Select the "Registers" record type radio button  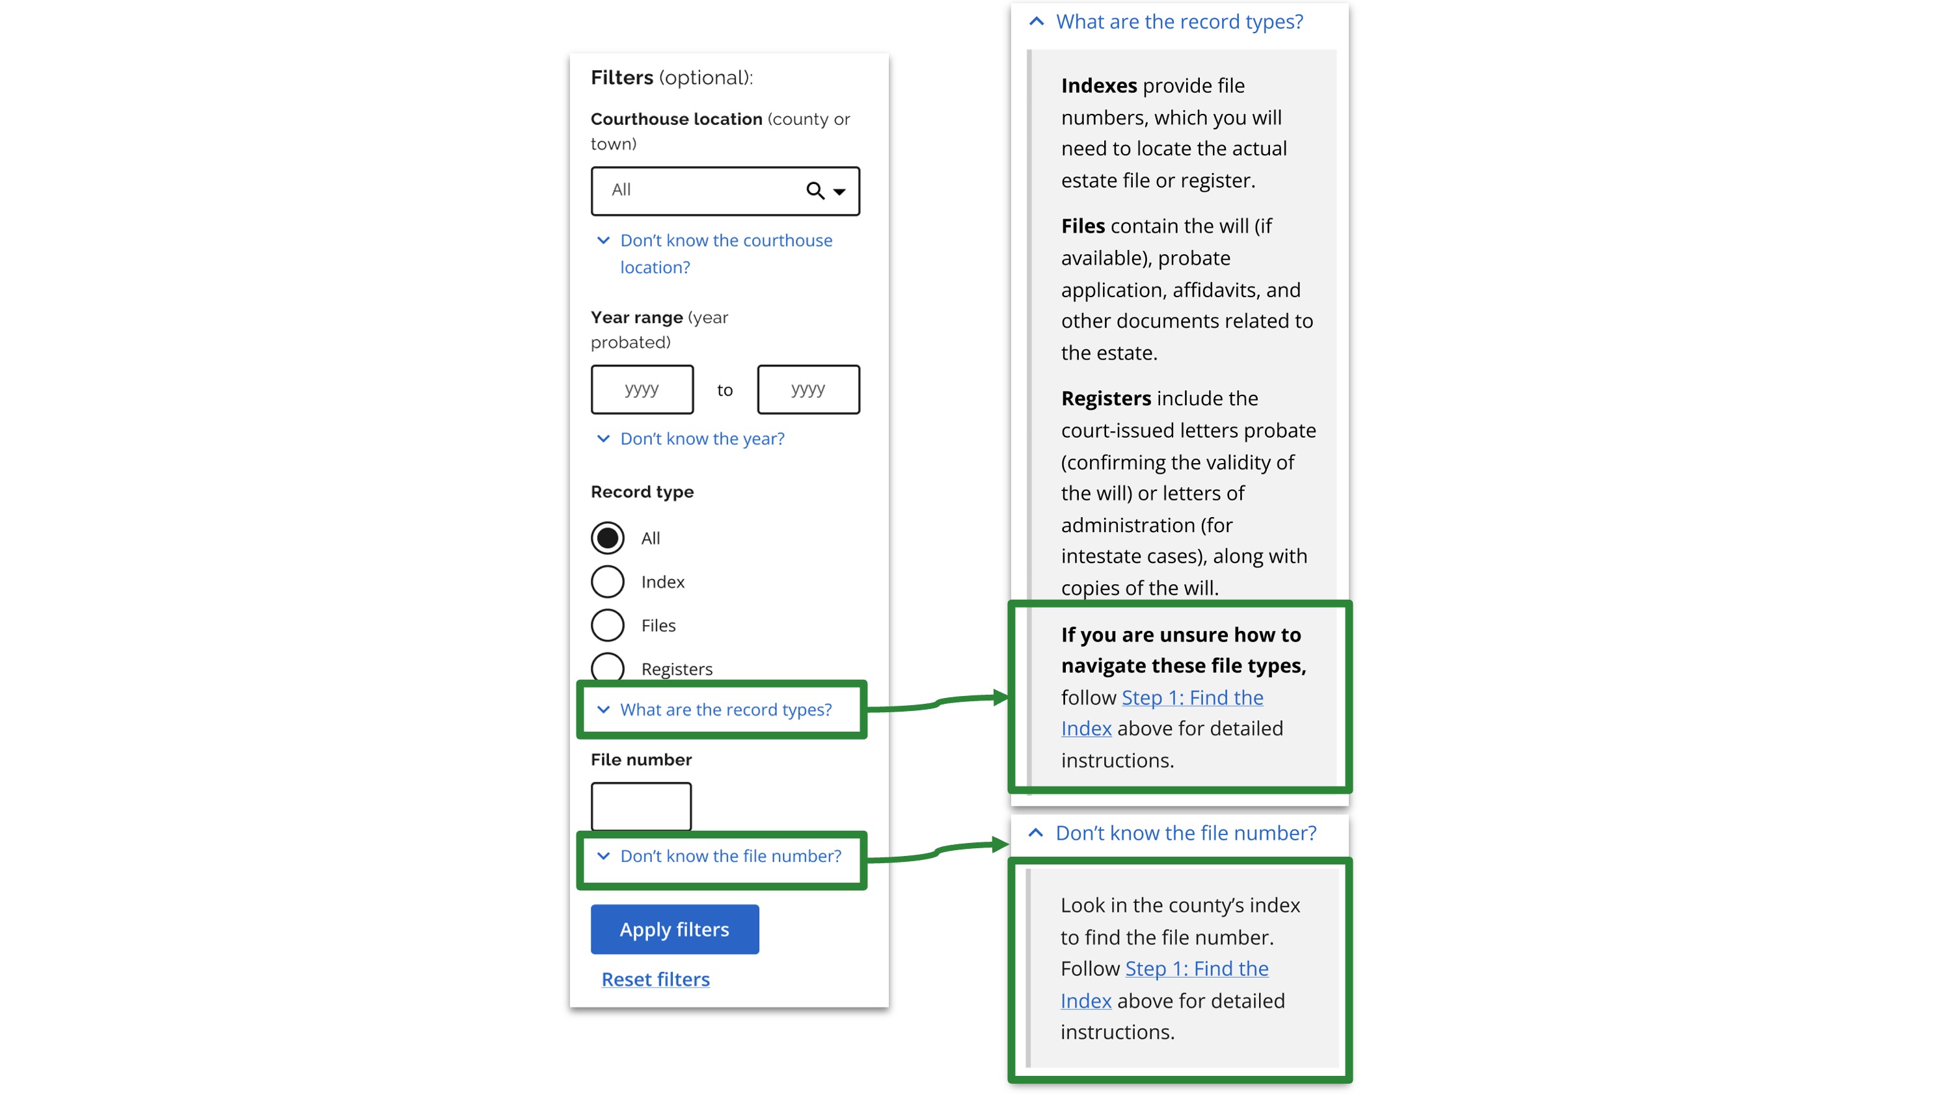pyautogui.click(x=606, y=667)
